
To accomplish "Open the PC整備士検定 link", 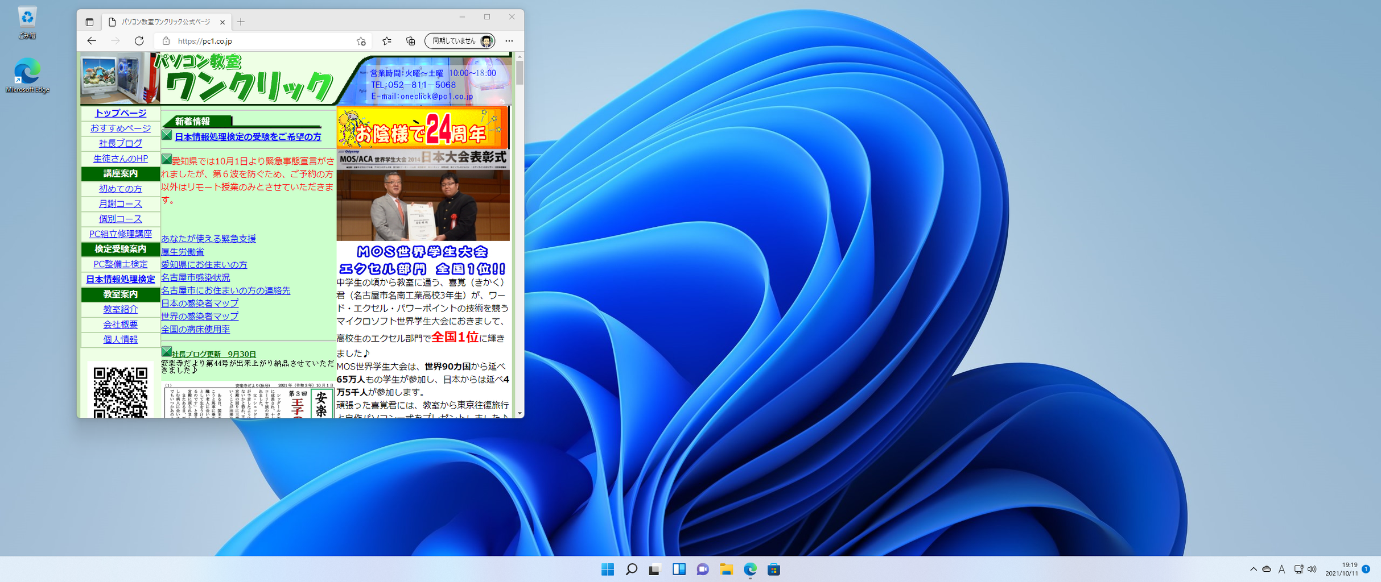I will pos(121,264).
